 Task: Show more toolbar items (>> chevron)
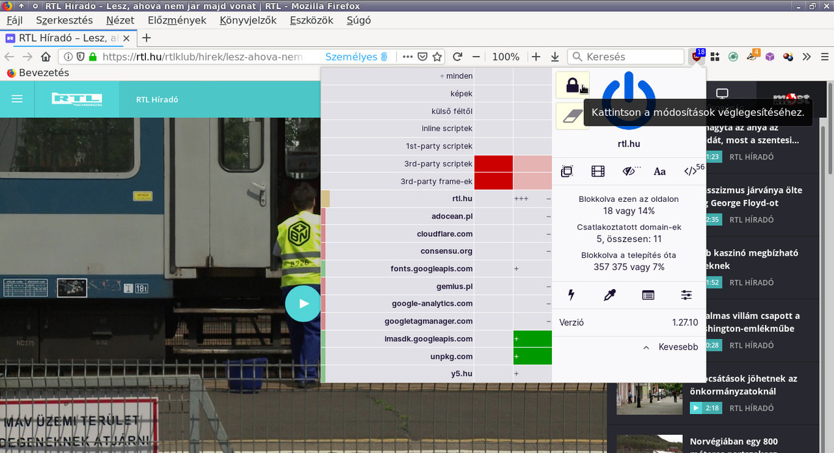click(807, 57)
